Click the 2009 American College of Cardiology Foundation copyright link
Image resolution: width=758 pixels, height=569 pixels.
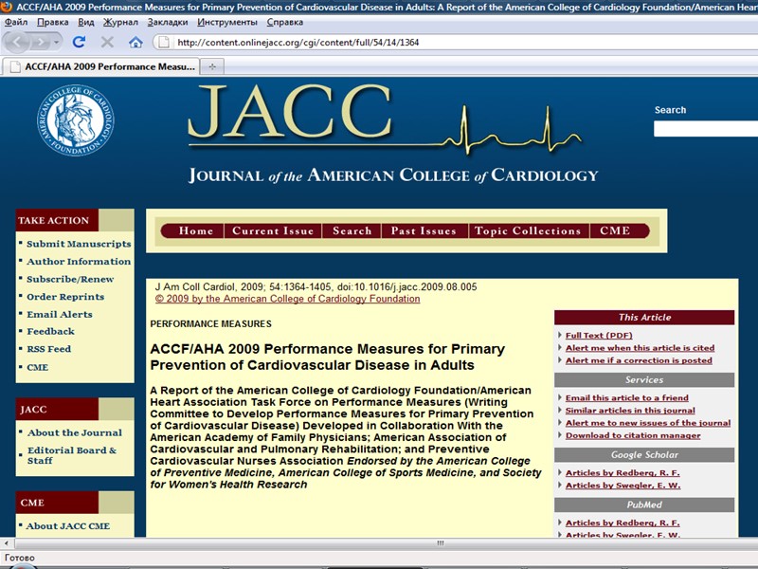point(288,299)
